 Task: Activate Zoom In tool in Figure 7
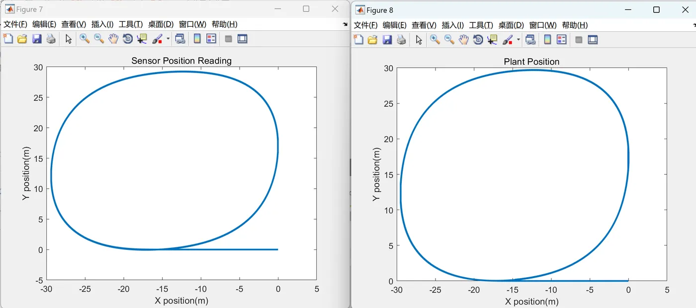point(85,39)
